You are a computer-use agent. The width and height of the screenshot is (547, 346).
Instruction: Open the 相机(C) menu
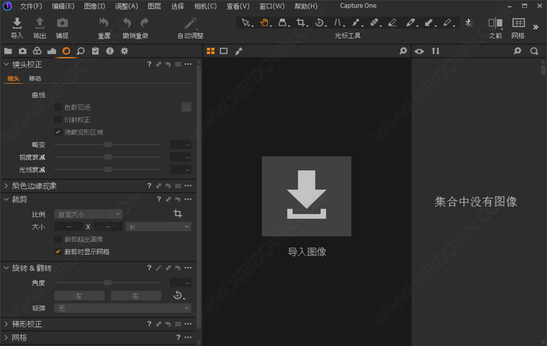(x=206, y=6)
